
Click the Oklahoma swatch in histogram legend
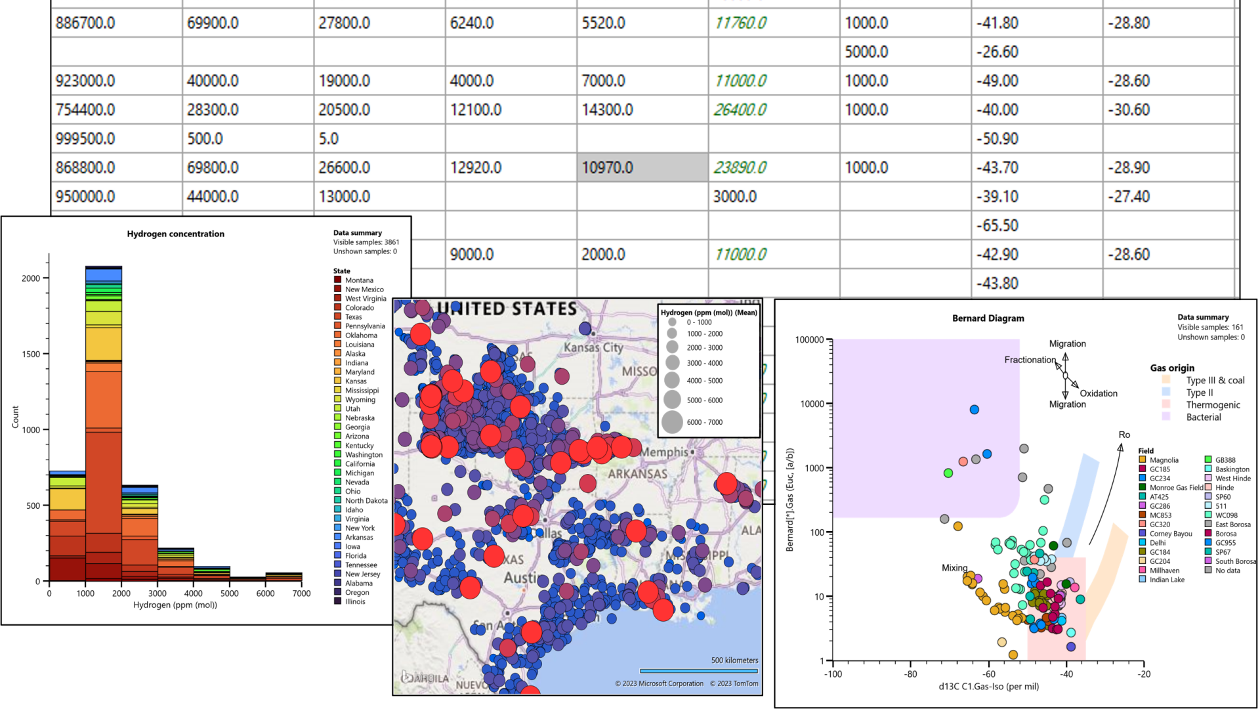pos(338,335)
